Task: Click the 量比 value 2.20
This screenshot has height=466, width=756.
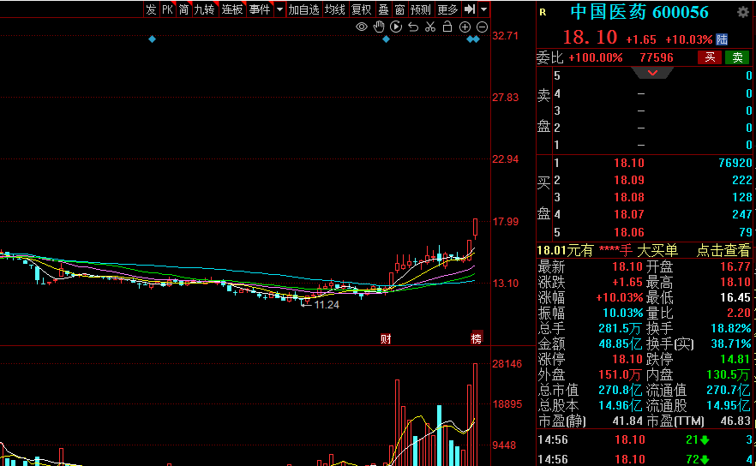Action: (739, 313)
